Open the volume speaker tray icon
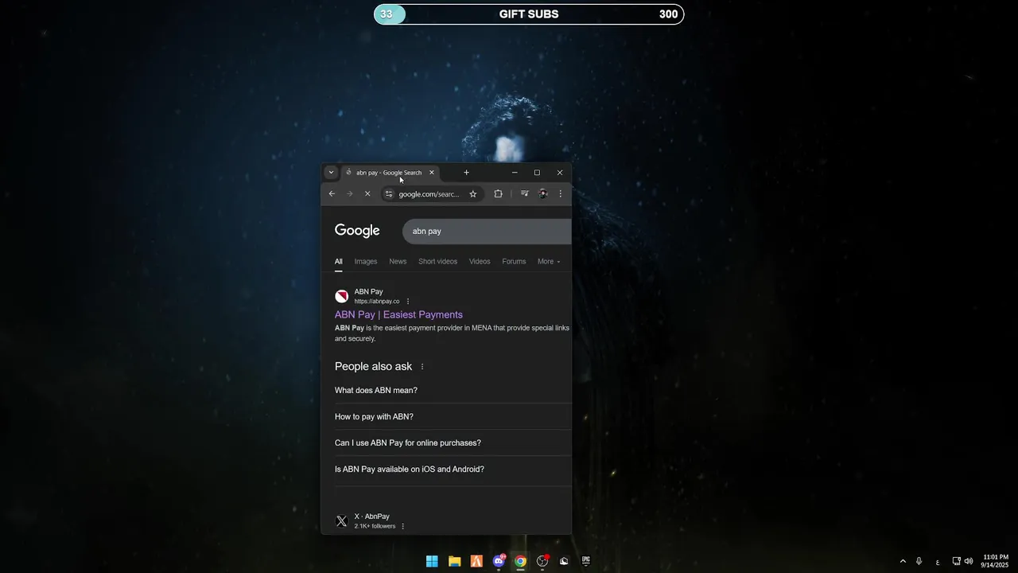This screenshot has height=573, width=1018. pos(969,561)
